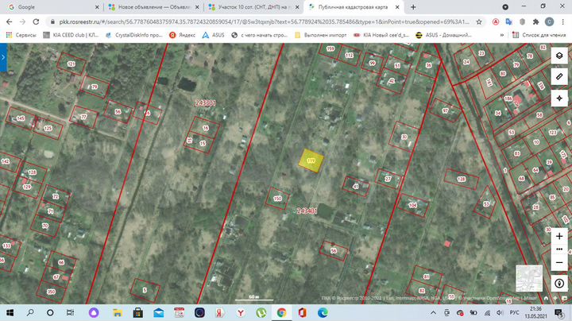Expand the left sidebar panel arrow
Screen dimensions: 572x321
4,57
